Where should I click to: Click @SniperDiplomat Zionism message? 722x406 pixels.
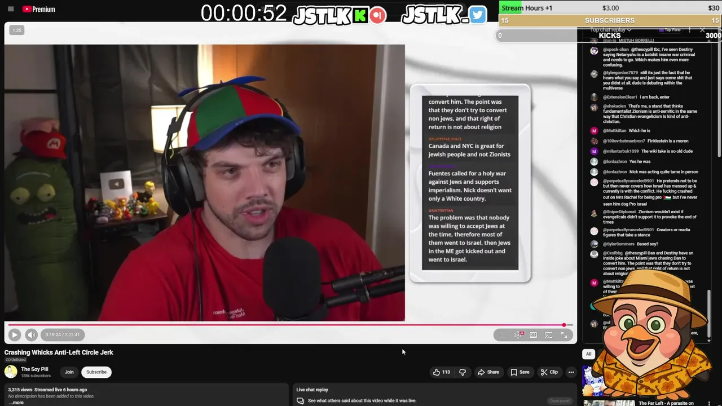(x=650, y=217)
